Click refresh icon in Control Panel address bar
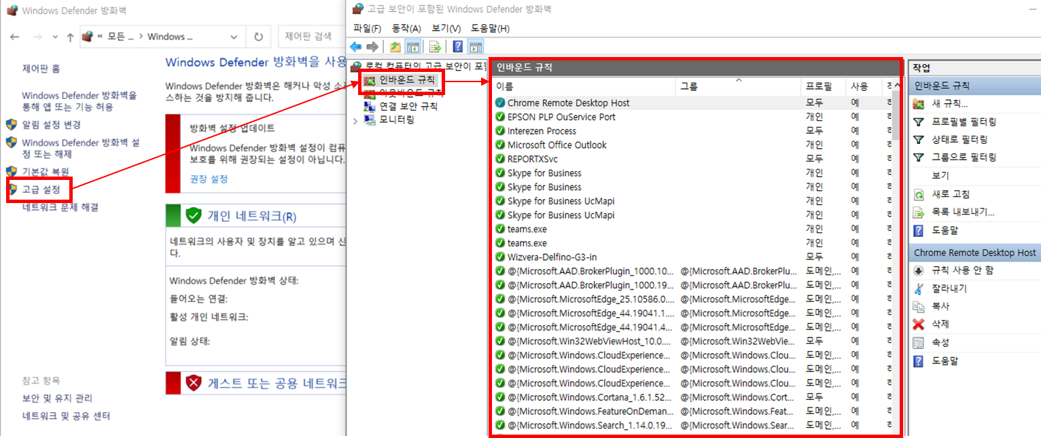 (x=258, y=37)
